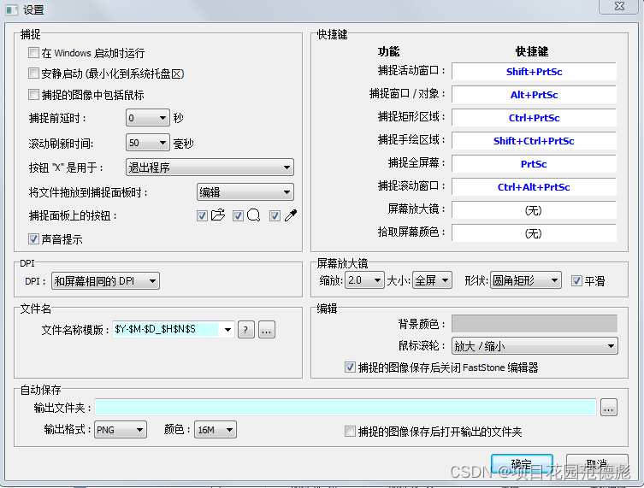Screen dimensions: 644x488
Task: Click the 输出文件夹 path field
Action: (x=346, y=408)
